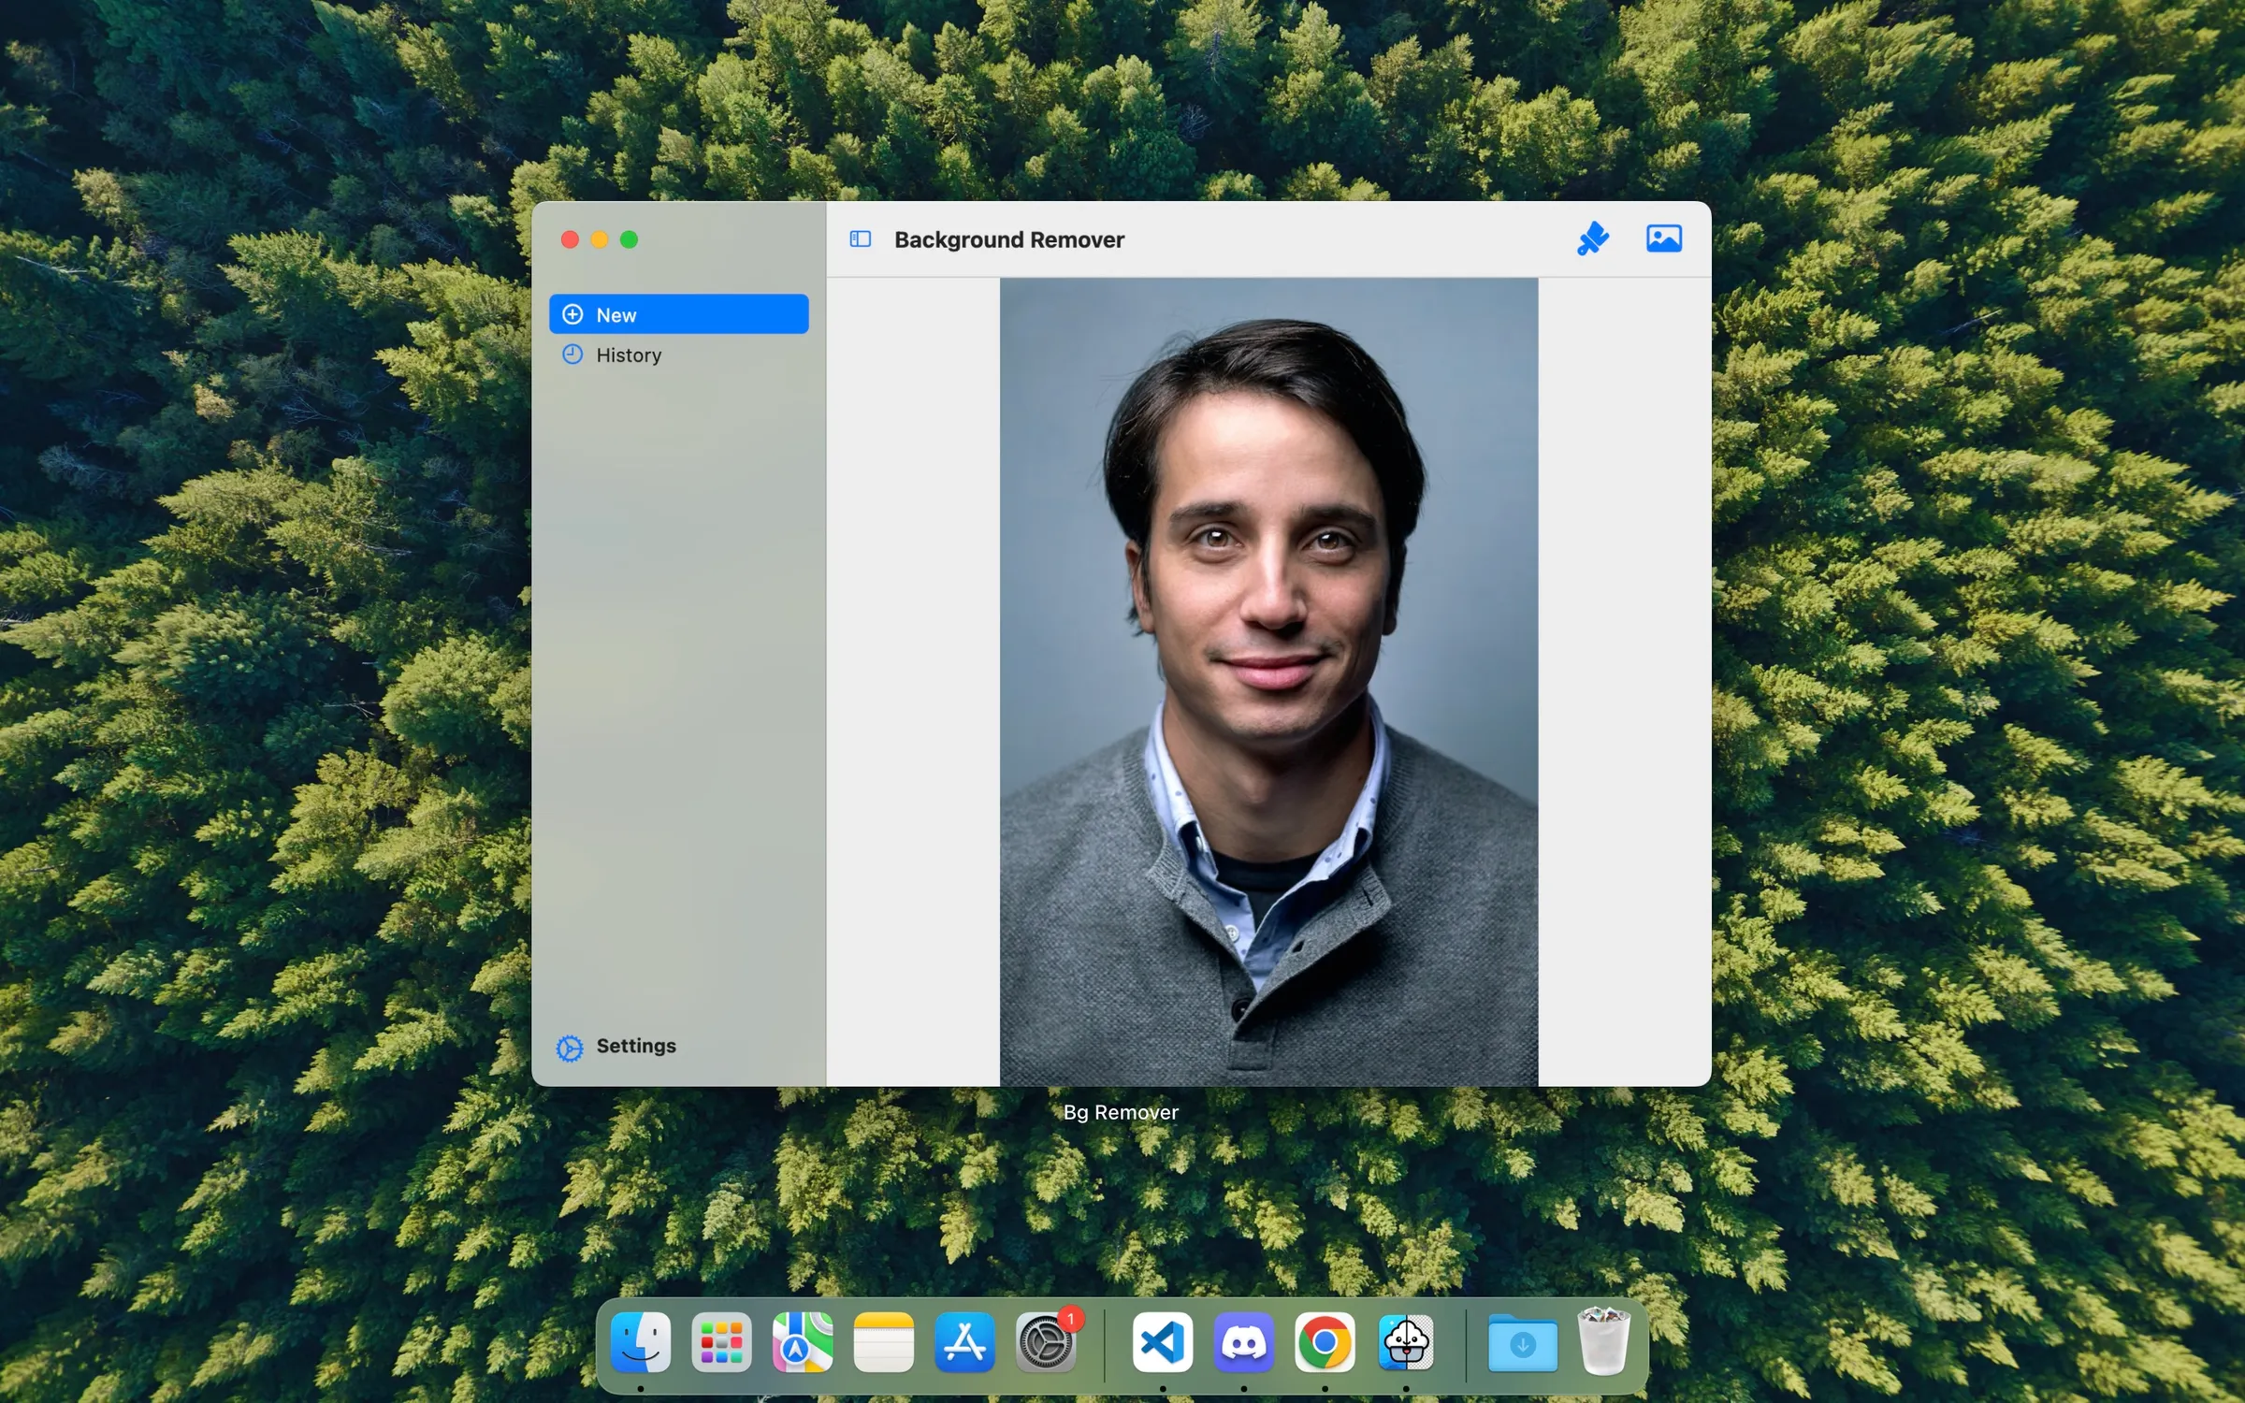Click the plus icon beside New
This screenshot has width=2245, height=1403.
[572, 314]
